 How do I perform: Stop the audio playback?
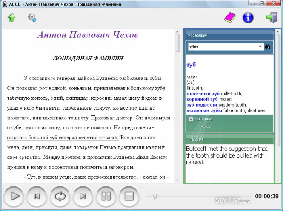tap(129, 196)
